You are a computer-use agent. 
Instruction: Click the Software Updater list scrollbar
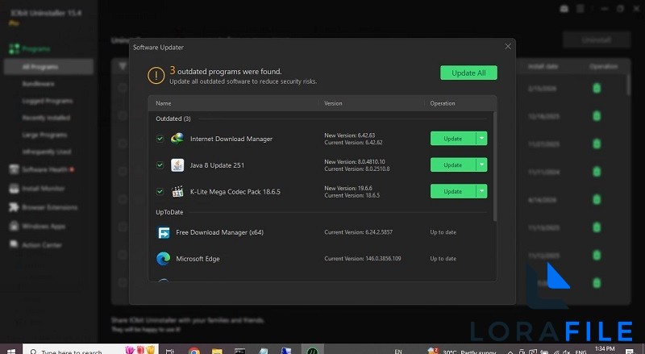(495, 166)
